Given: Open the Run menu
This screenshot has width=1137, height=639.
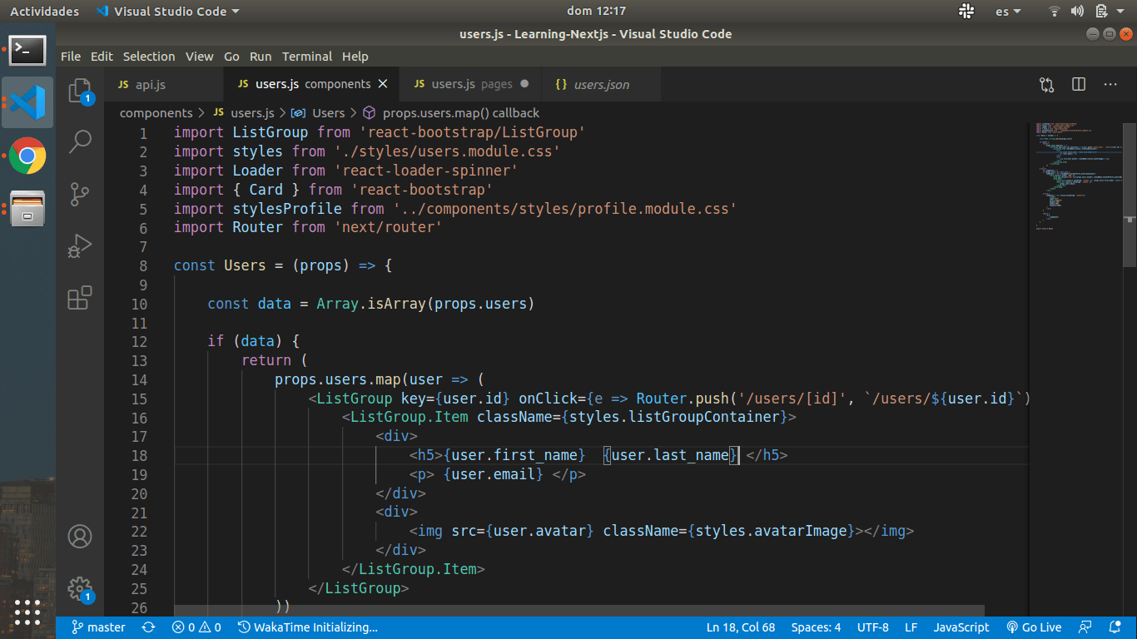Looking at the screenshot, I should [x=261, y=57].
